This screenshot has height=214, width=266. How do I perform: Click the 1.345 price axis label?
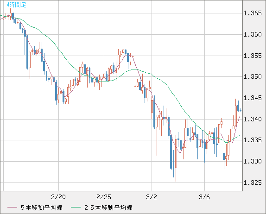(x=253, y=98)
